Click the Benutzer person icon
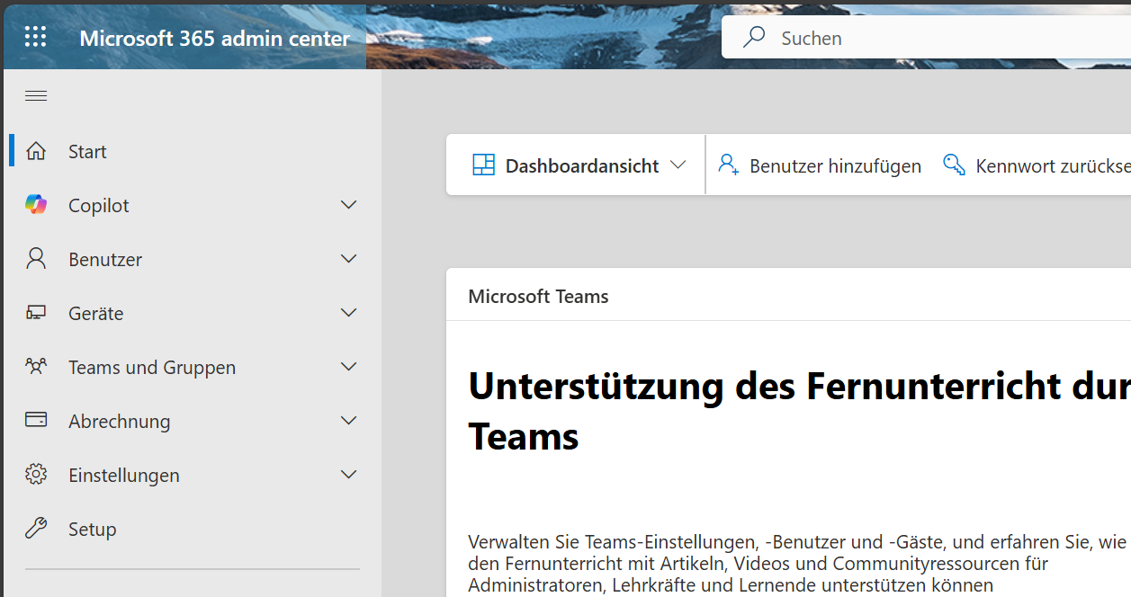This screenshot has height=597, width=1131. (x=36, y=259)
